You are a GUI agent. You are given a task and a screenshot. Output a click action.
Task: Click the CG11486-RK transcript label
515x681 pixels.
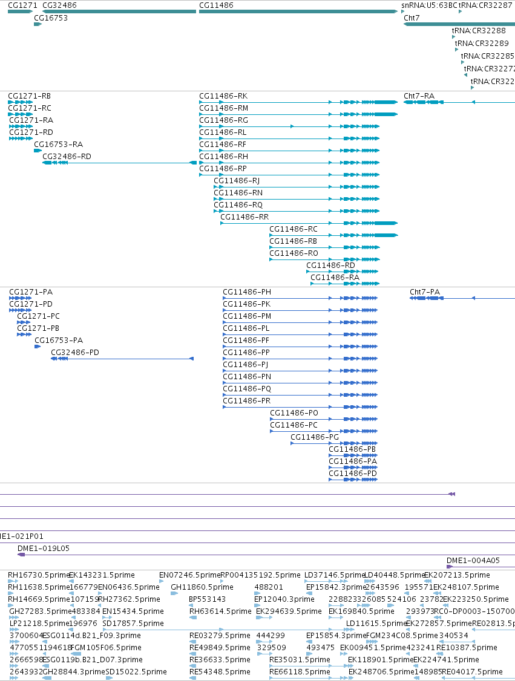[x=223, y=96]
